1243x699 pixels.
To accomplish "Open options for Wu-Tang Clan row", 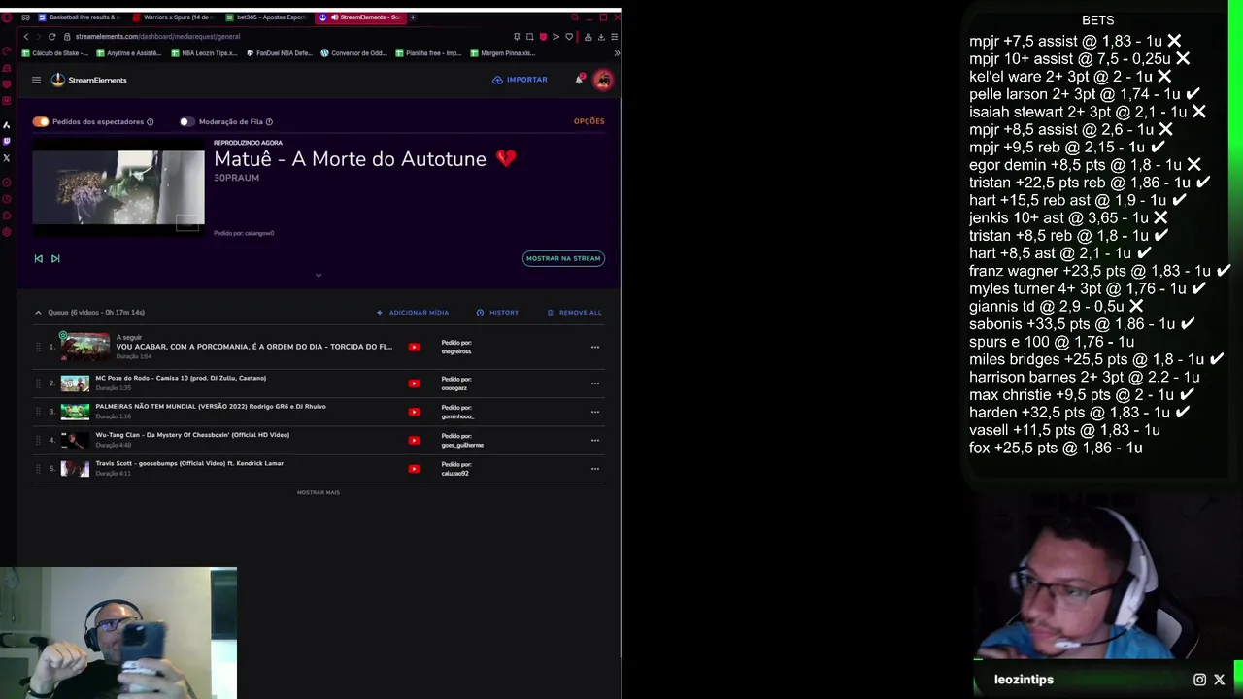I will click(x=595, y=440).
